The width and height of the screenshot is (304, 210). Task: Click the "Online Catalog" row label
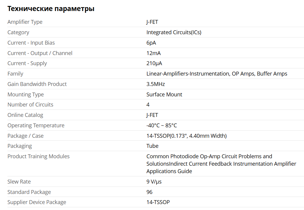click(x=25, y=115)
